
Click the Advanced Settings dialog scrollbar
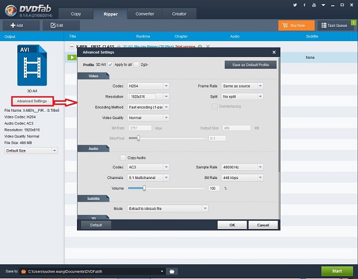point(279,114)
